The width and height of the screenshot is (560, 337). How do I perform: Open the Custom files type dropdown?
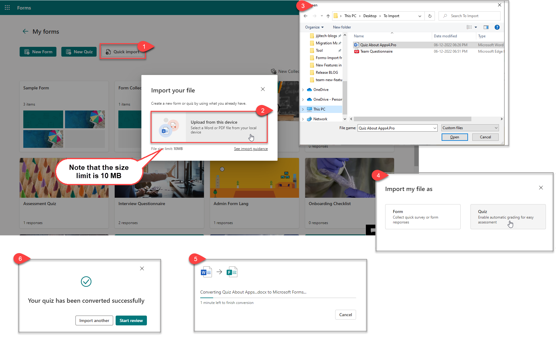(470, 128)
